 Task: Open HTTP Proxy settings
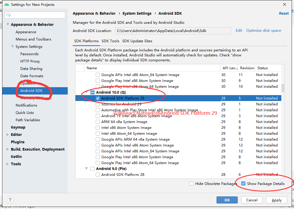[30, 61]
